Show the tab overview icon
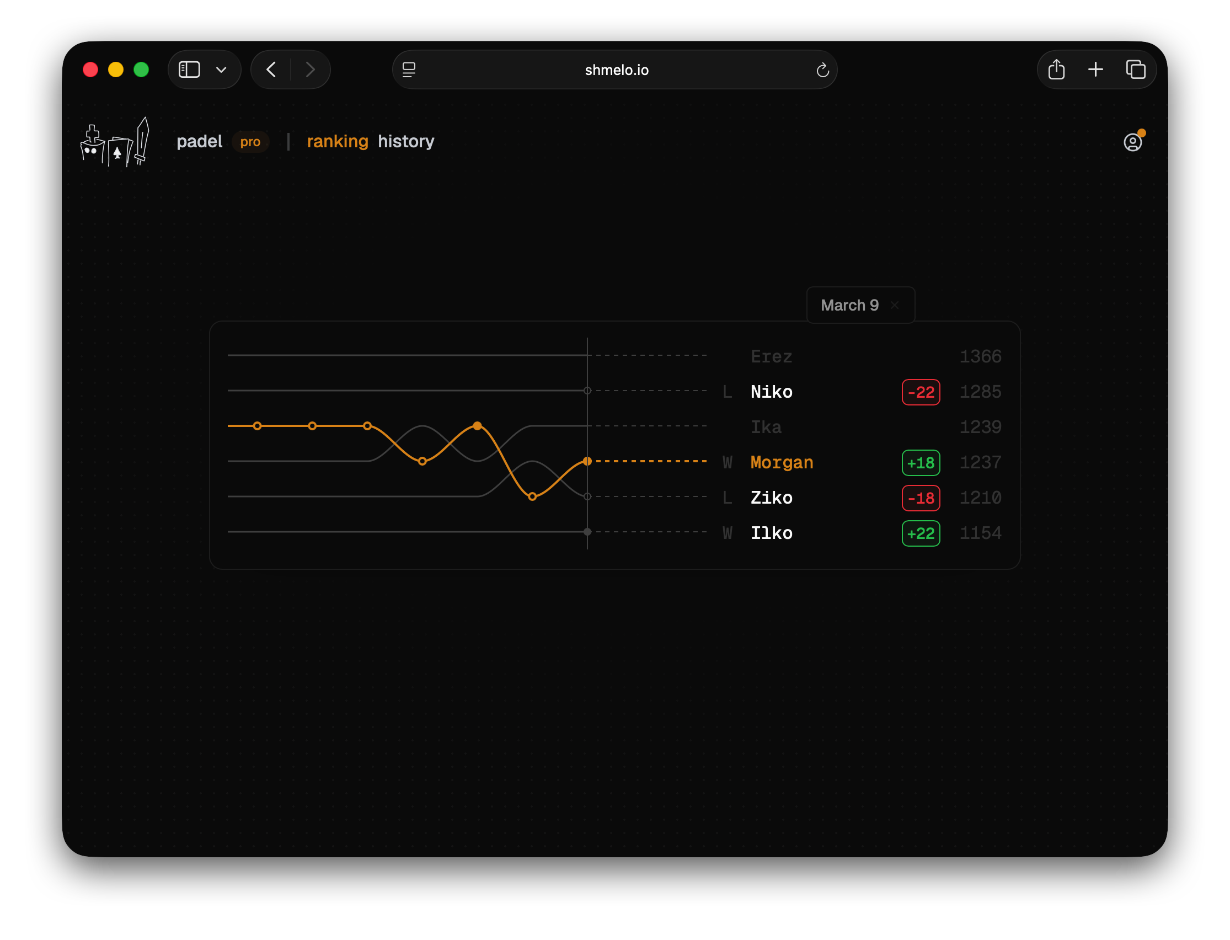1230x940 pixels. (1136, 70)
